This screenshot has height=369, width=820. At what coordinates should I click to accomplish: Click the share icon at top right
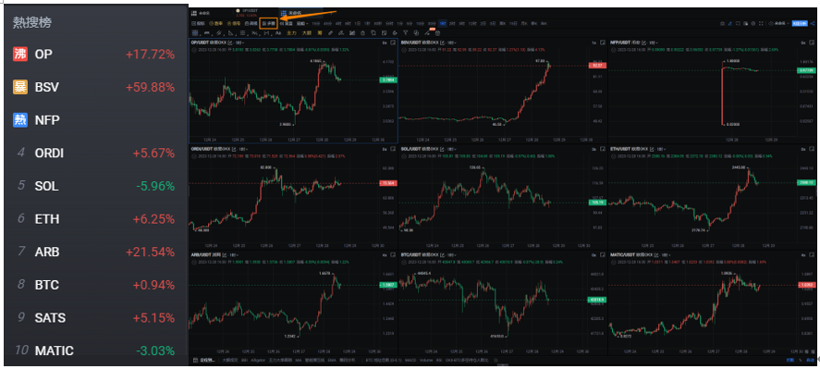point(813,23)
